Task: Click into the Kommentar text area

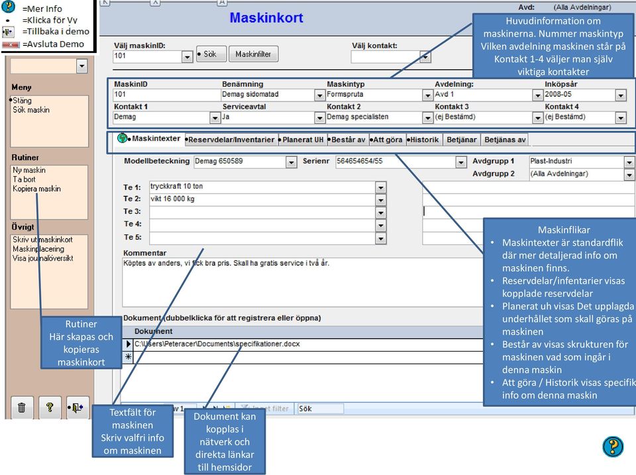Action: 302,282
